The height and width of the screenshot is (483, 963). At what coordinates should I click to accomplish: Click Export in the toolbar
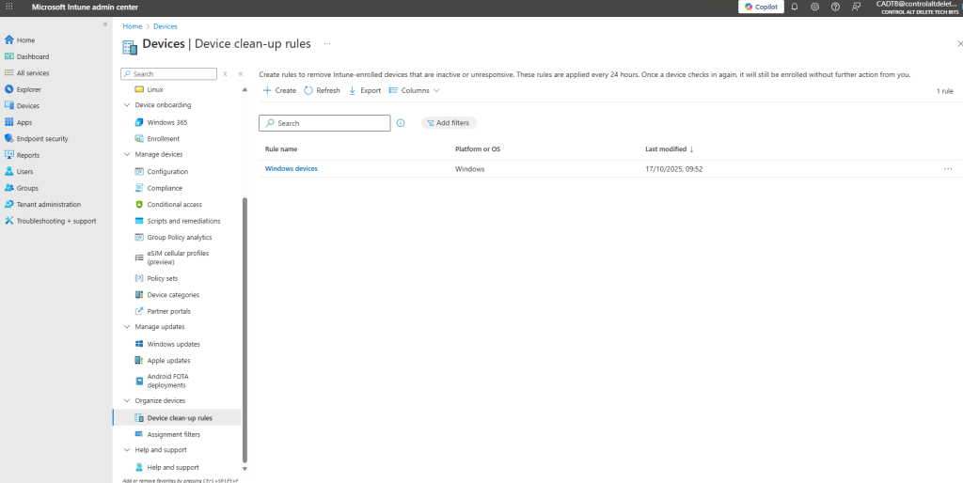click(364, 90)
